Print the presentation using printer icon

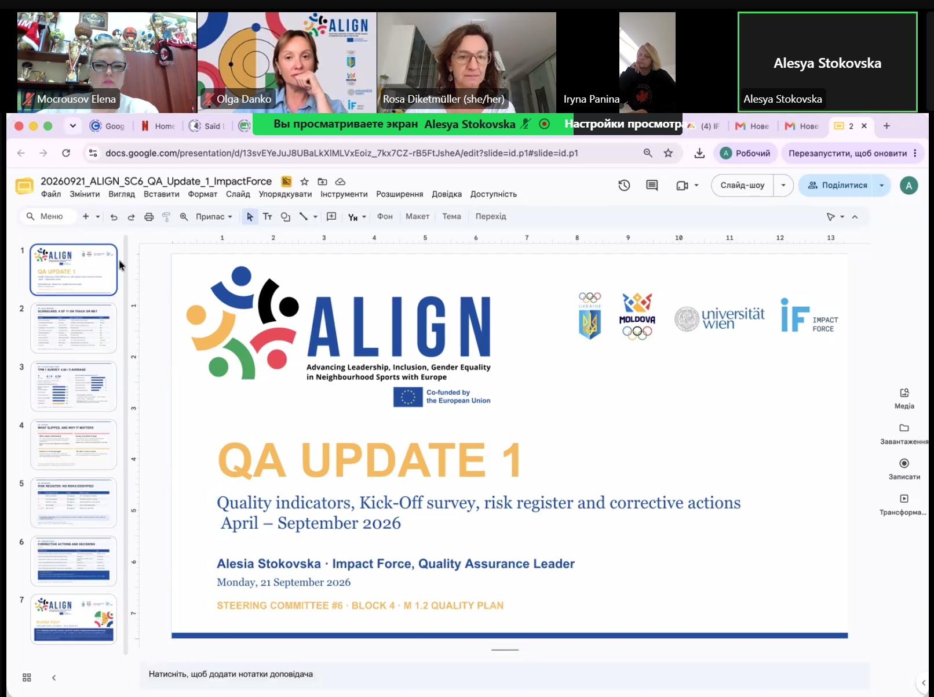pyautogui.click(x=149, y=217)
